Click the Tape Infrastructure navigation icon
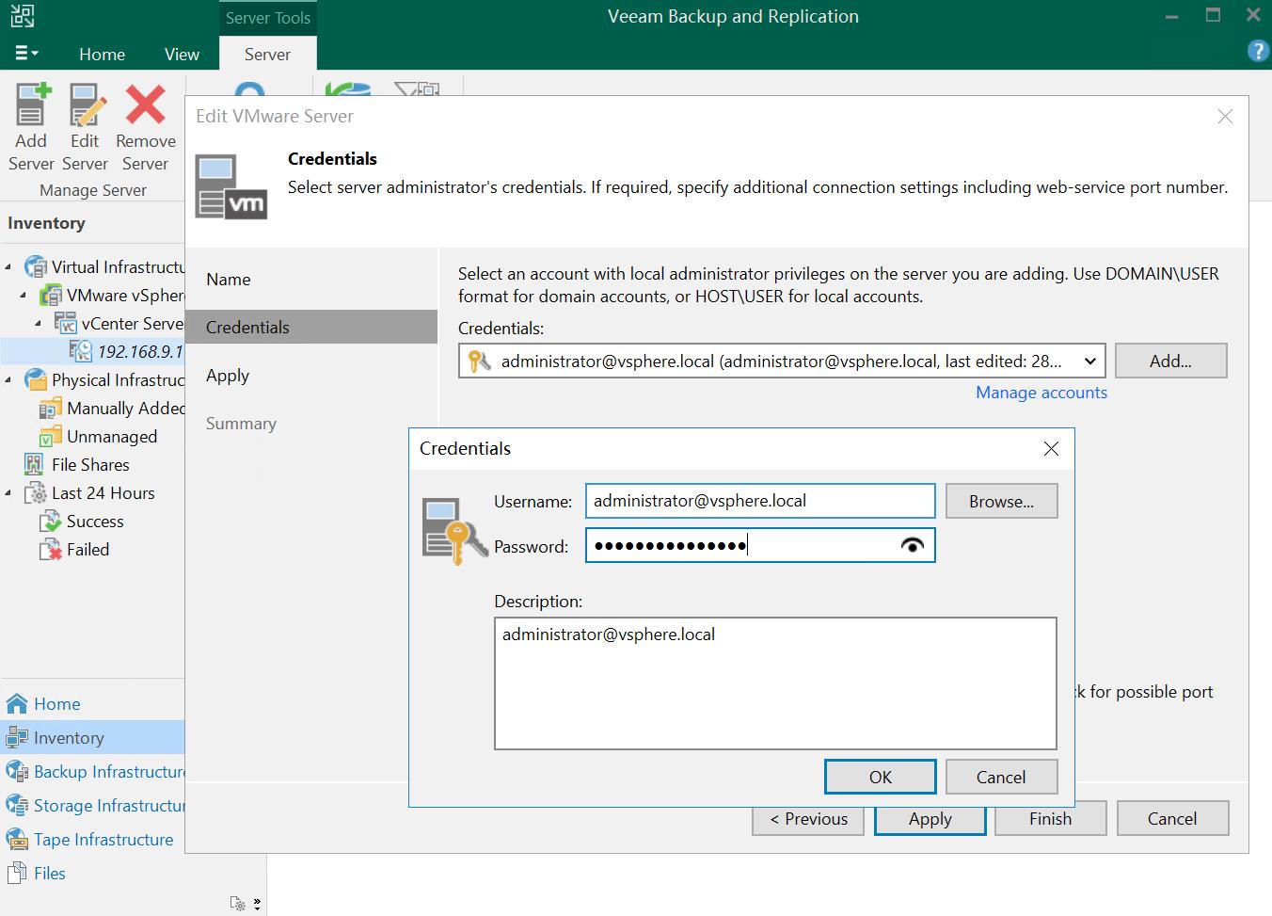The height and width of the screenshot is (916, 1272). coord(17,839)
